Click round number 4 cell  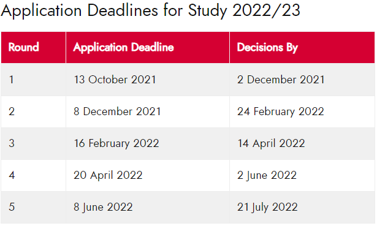click(34, 175)
